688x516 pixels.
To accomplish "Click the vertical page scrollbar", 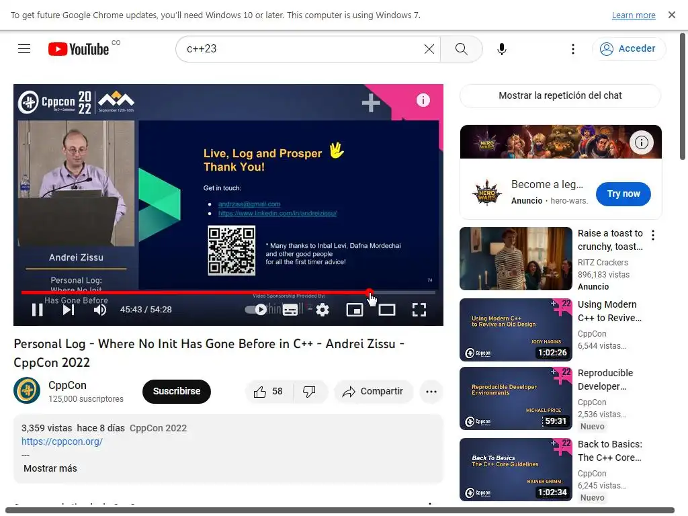I will (x=683, y=97).
